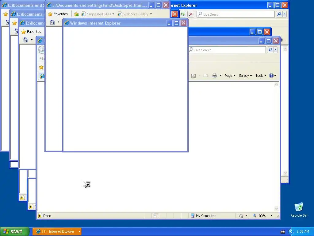The width and height of the screenshot is (314, 236).
Task: Click the Read Mail envelope icon
Action: click(206, 76)
